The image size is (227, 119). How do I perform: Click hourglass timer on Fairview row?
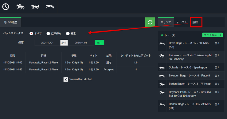216,55
